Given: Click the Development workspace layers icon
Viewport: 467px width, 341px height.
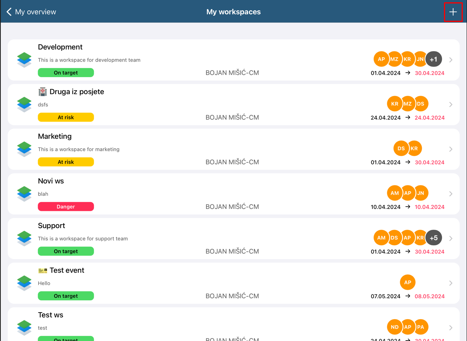Looking at the screenshot, I should point(24,60).
